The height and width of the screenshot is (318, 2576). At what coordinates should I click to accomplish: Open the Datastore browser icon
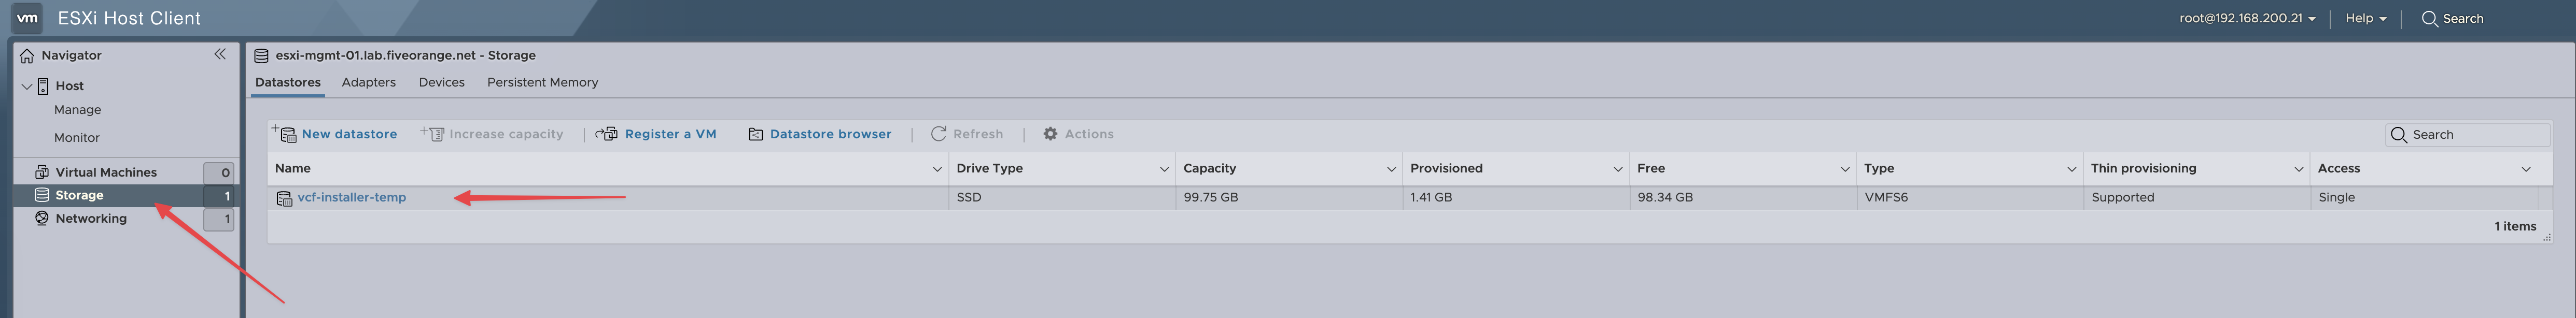(756, 134)
